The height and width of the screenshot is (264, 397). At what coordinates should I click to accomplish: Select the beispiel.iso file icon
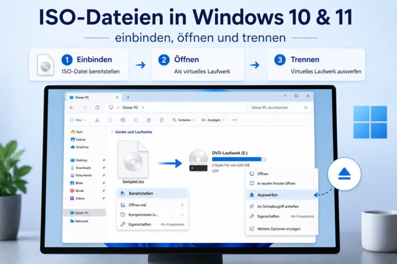[x=133, y=159]
